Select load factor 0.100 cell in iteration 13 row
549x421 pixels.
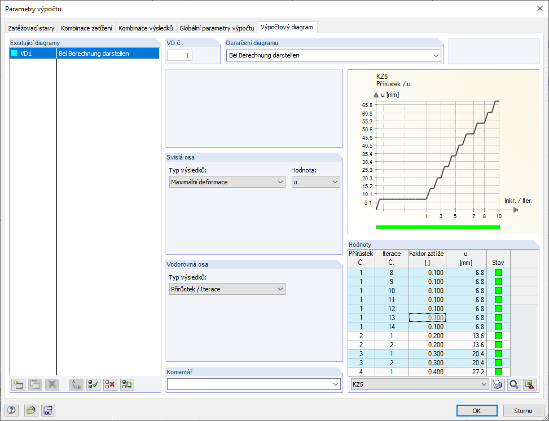coord(427,317)
